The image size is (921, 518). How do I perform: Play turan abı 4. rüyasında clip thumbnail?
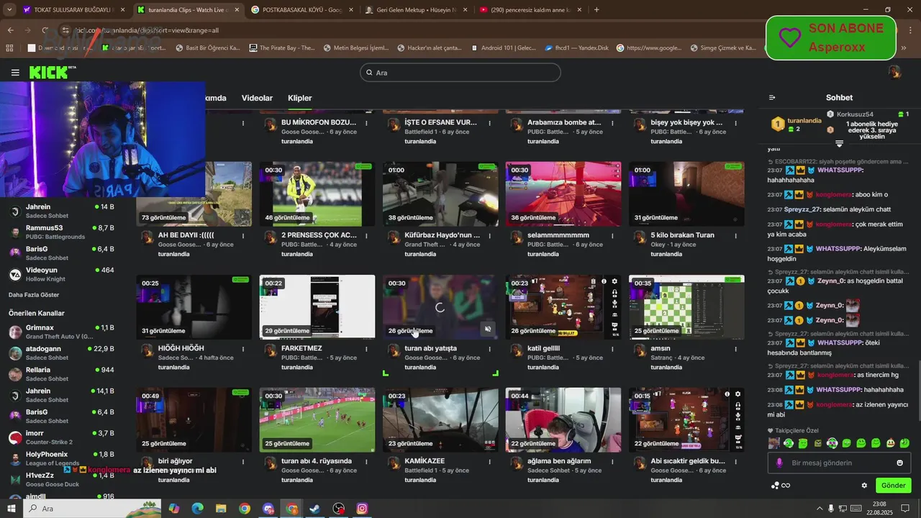coord(317,419)
